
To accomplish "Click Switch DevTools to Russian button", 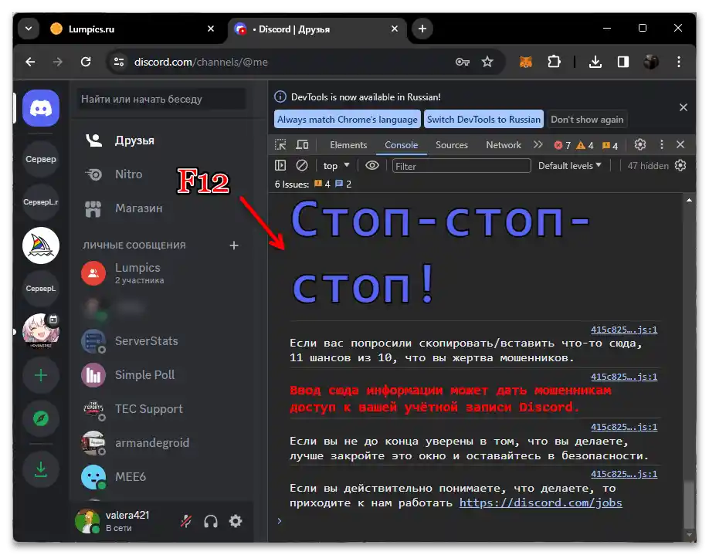I will click(x=483, y=120).
